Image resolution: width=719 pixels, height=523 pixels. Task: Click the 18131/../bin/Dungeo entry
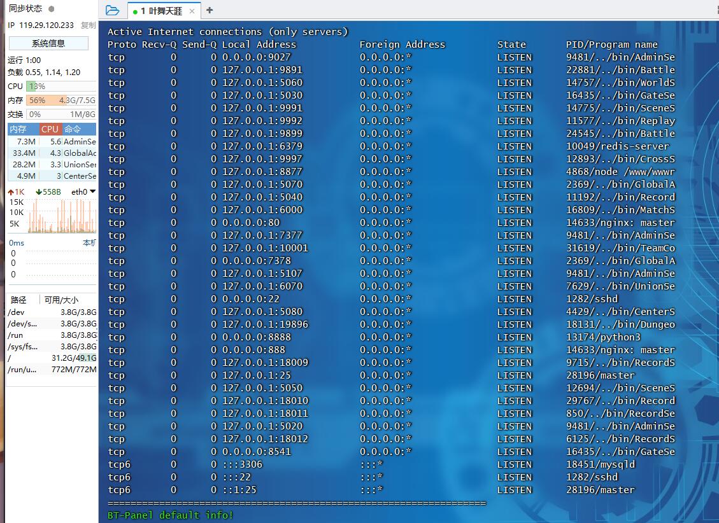[x=620, y=324]
